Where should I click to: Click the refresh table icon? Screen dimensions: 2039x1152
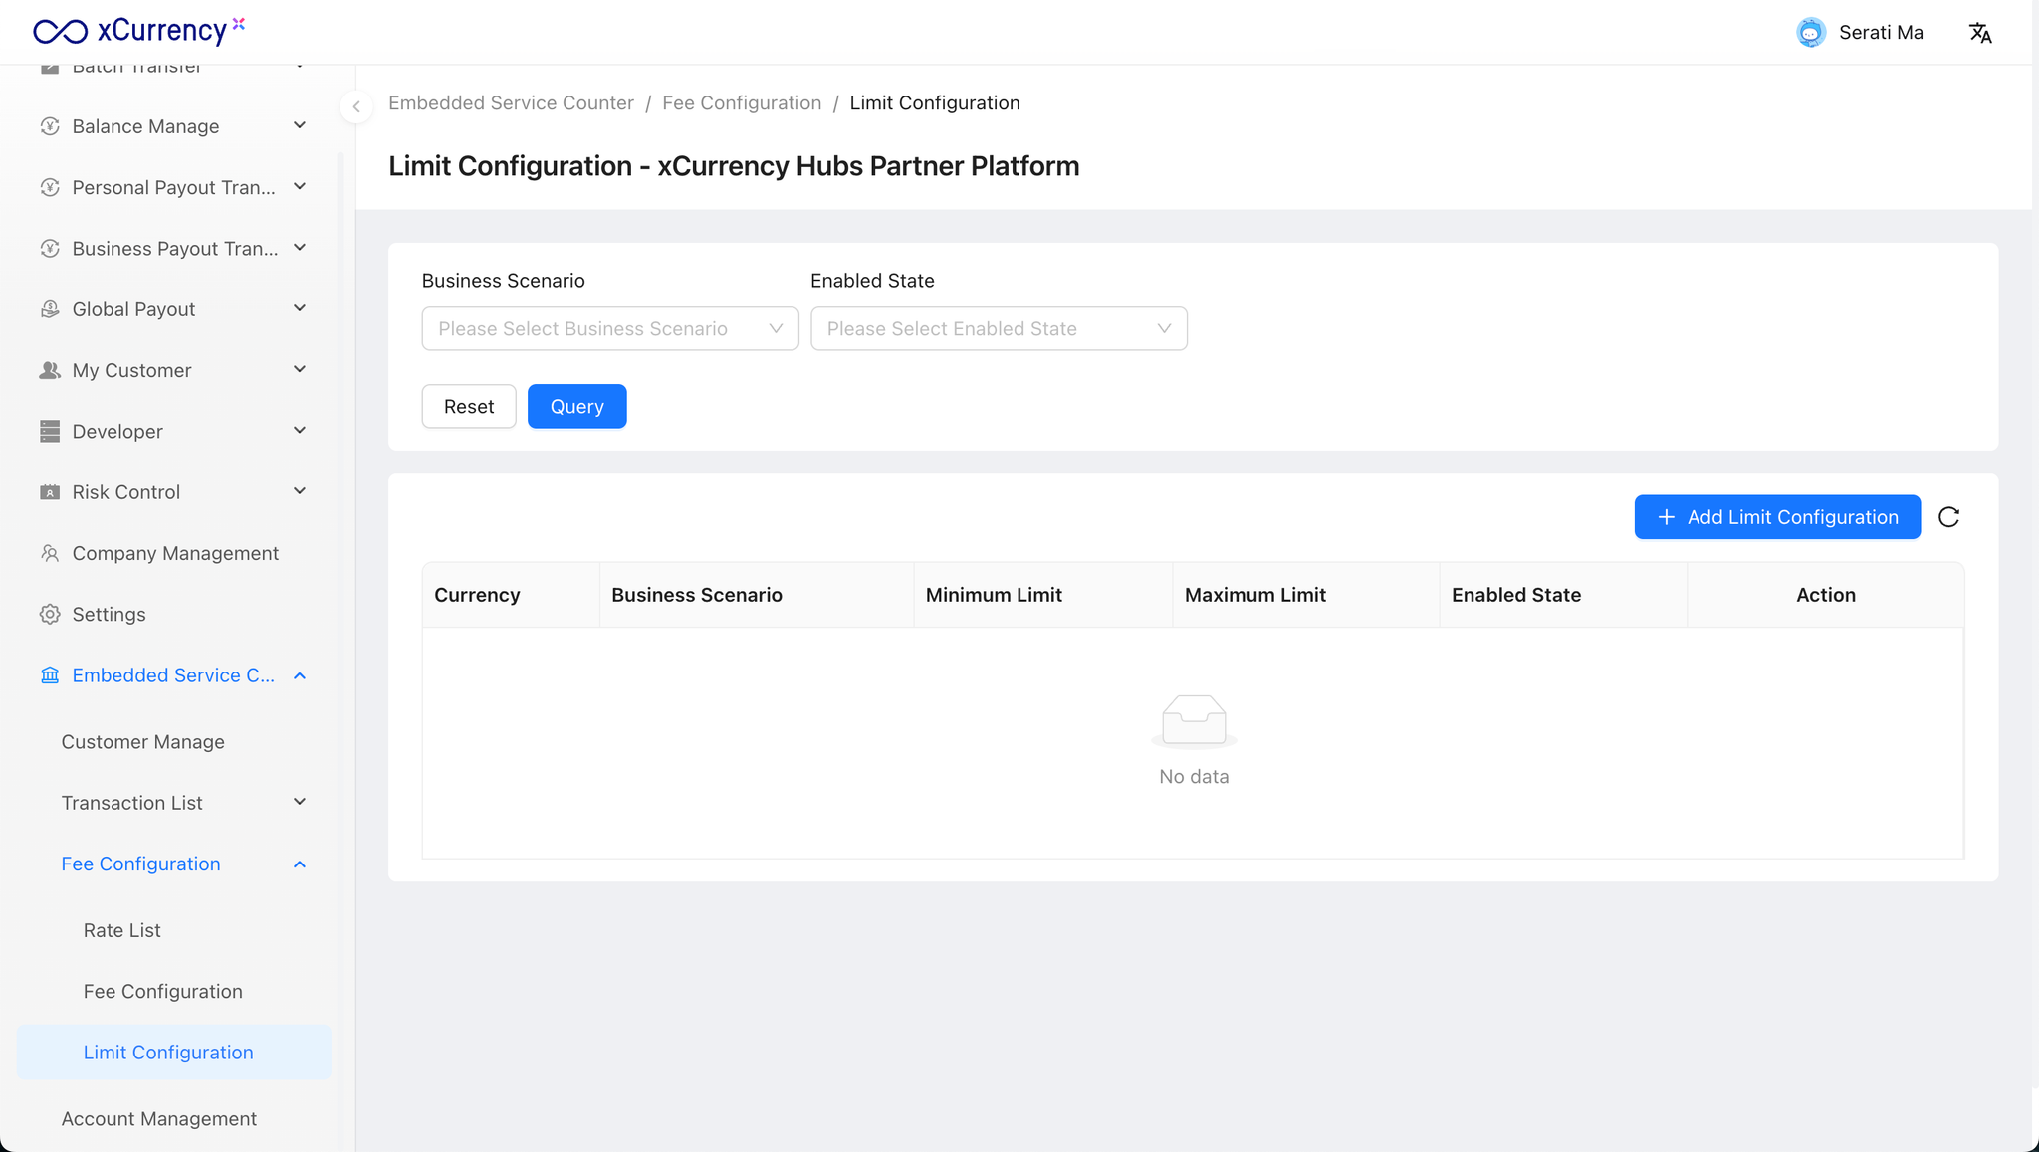tap(1948, 517)
